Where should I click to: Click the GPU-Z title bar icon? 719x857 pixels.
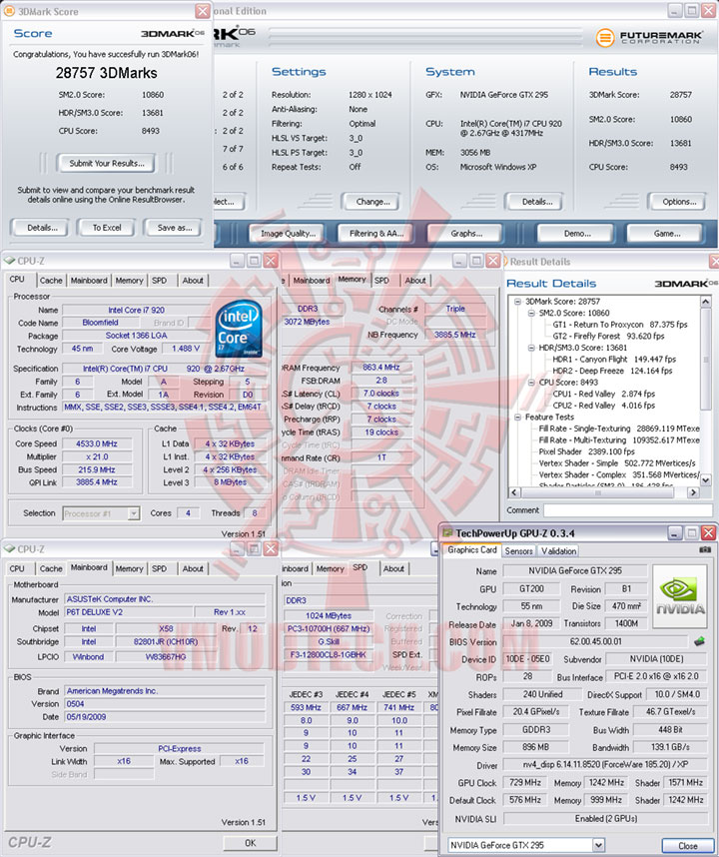[x=448, y=533]
